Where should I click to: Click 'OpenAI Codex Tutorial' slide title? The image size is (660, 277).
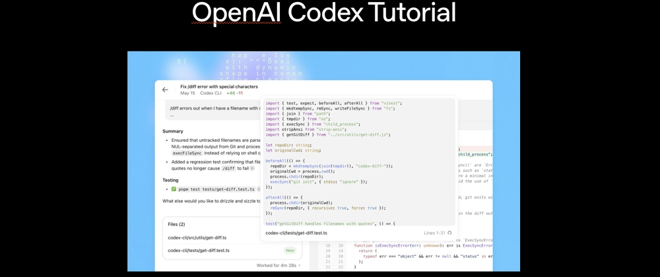[x=323, y=13]
